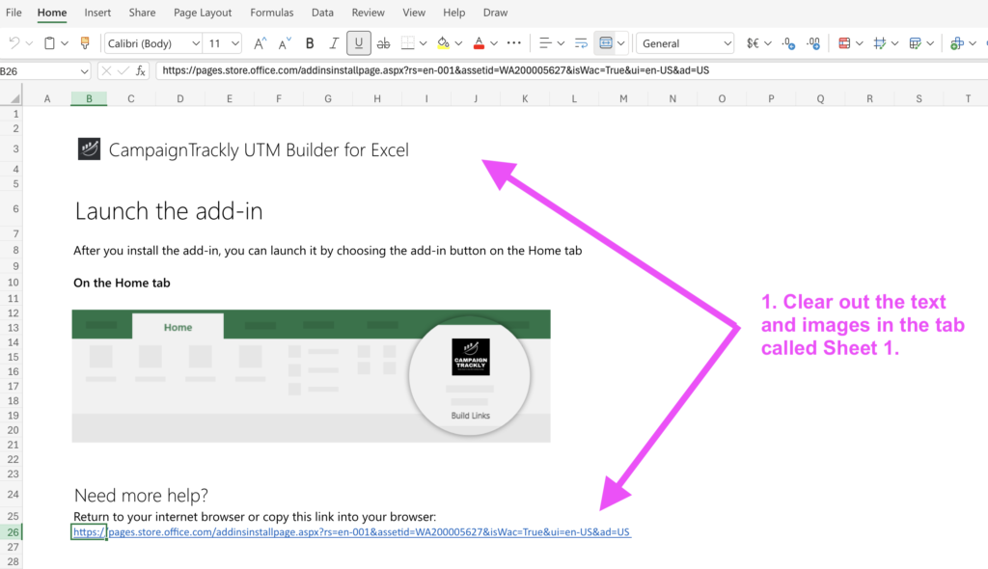Apply the red Font Color
The width and height of the screenshot is (988, 569).
[x=479, y=43]
